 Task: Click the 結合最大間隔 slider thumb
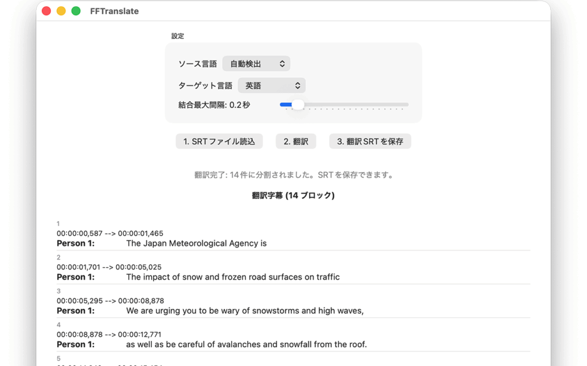tap(298, 105)
